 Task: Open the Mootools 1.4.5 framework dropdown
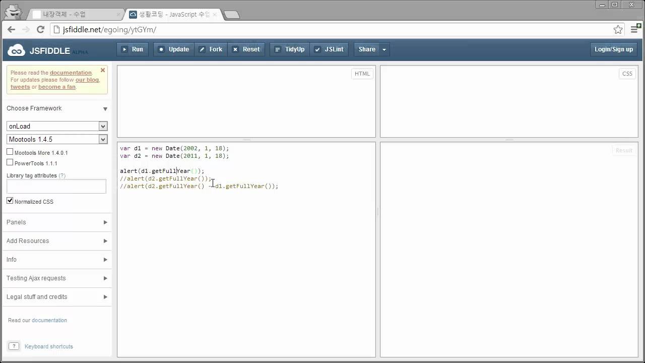pyautogui.click(x=57, y=139)
